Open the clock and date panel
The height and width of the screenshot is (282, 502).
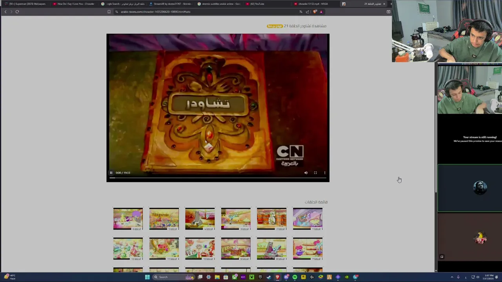(489, 277)
